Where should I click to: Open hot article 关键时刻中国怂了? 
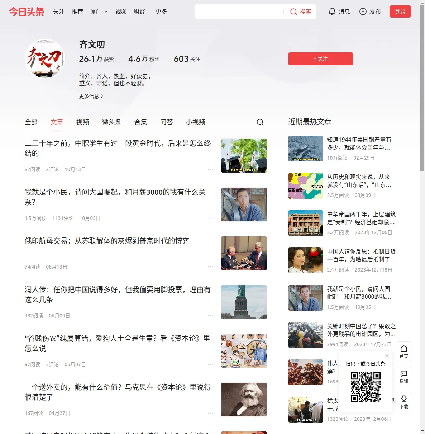click(361, 330)
